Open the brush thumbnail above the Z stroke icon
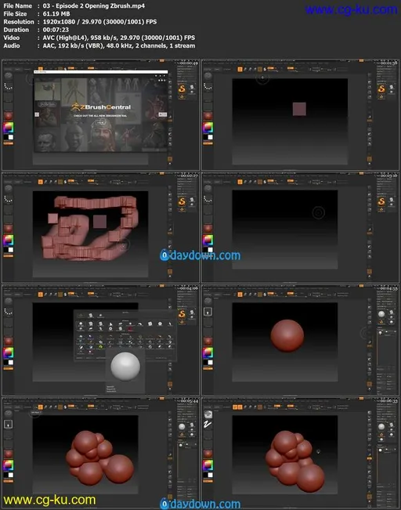The image size is (401, 510). [208, 414]
